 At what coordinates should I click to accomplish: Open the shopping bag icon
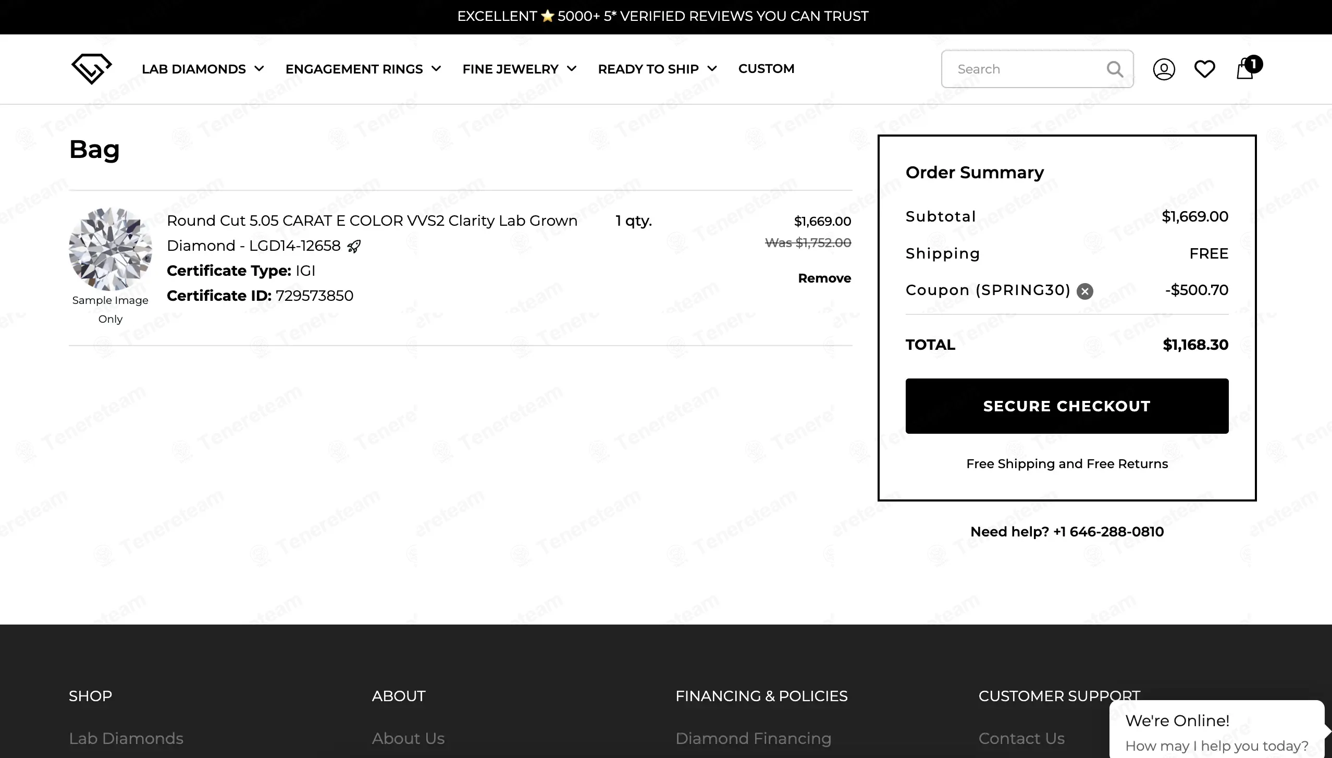tap(1249, 68)
